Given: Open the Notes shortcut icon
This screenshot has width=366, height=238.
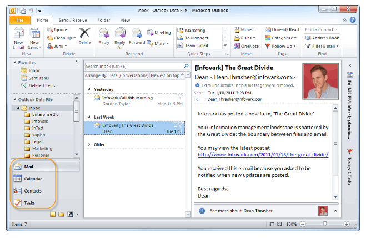Looking at the screenshot, I should (x=53, y=214).
